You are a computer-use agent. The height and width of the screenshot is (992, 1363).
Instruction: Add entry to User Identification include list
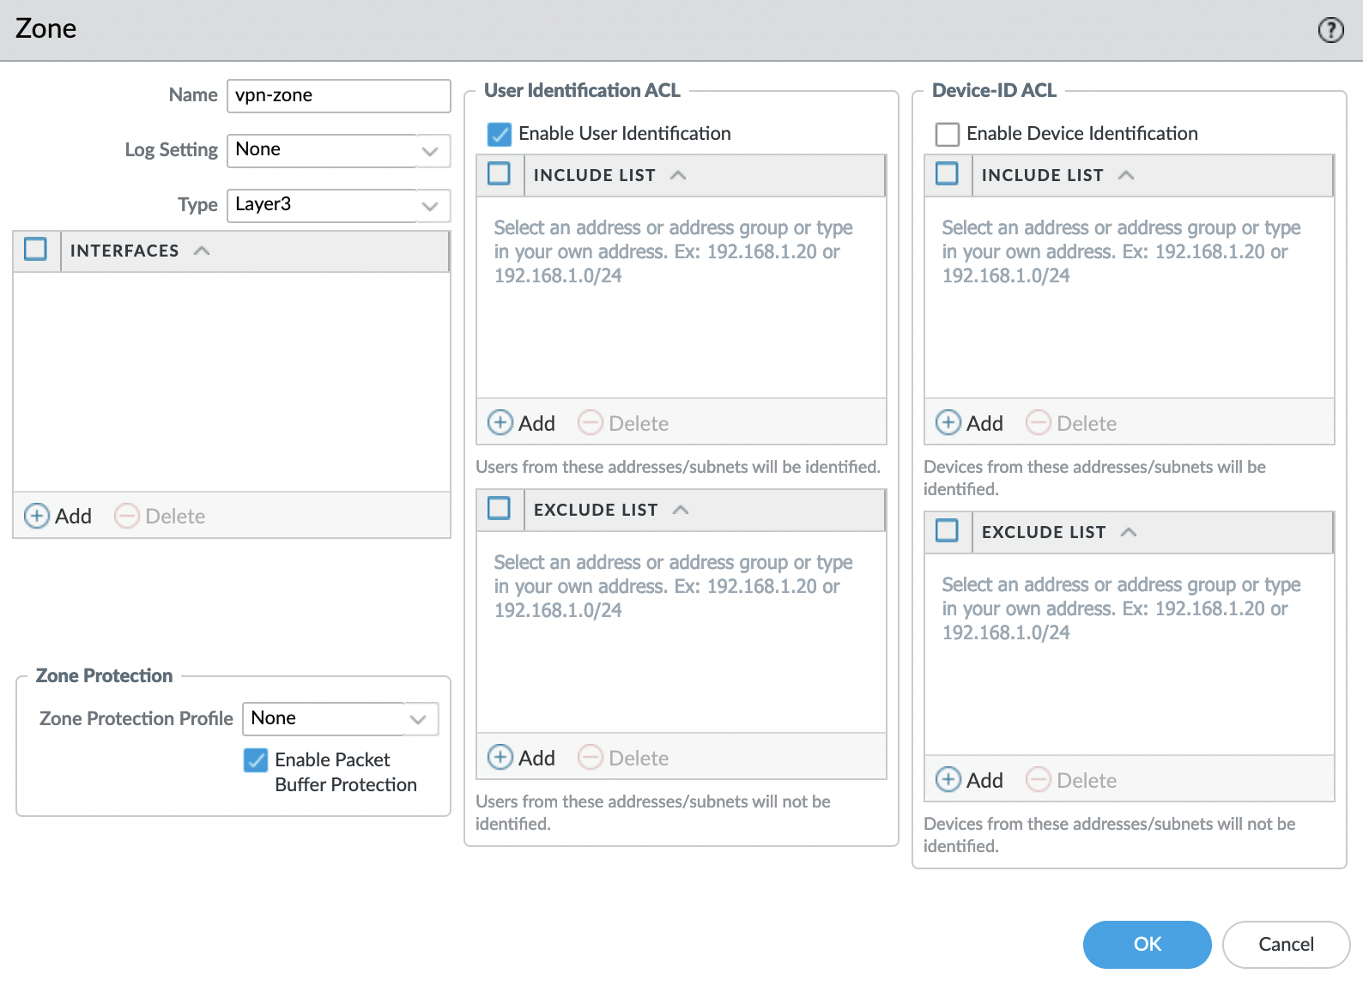521,423
